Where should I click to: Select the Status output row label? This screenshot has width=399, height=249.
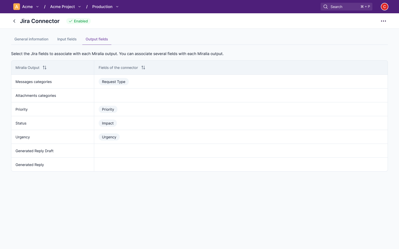pos(21,123)
